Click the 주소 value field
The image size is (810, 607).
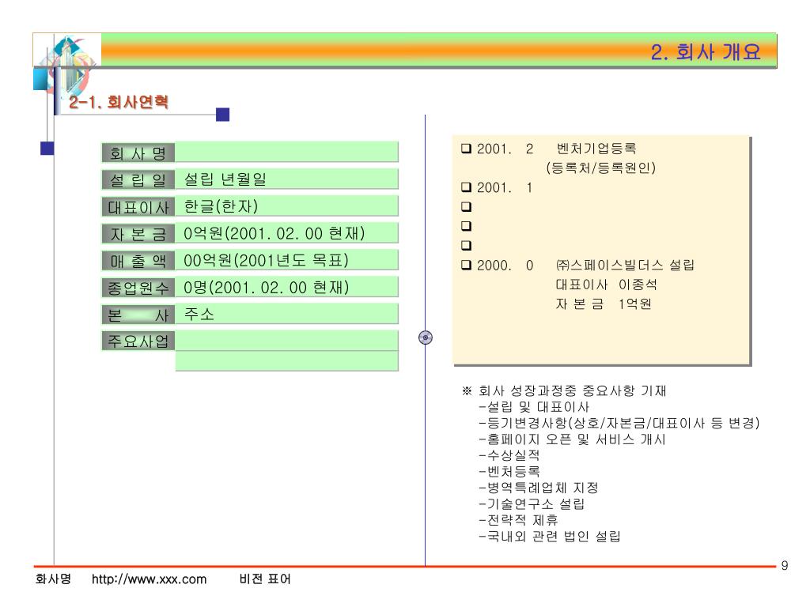pyautogui.click(x=286, y=314)
